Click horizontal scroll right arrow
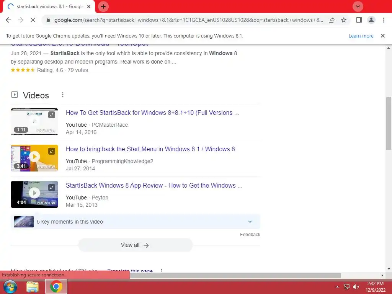 (382, 275)
